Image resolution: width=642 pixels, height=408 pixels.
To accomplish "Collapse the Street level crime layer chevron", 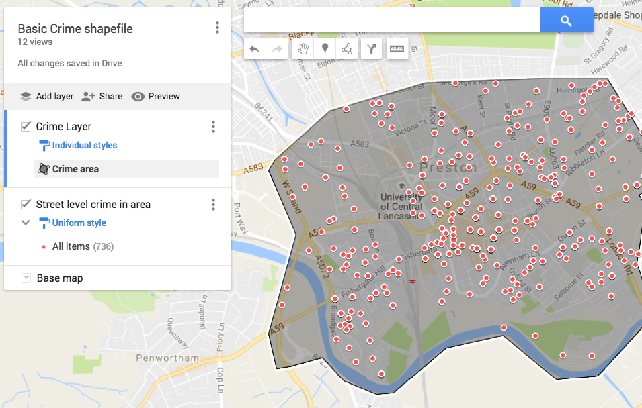I will coord(26,223).
